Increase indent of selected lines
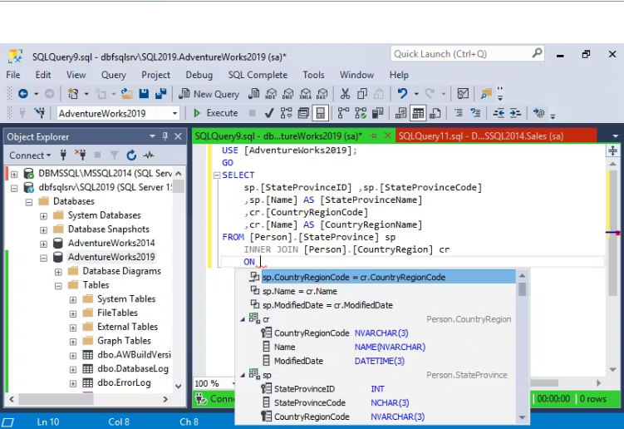The image size is (624, 429). click(515, 114)
